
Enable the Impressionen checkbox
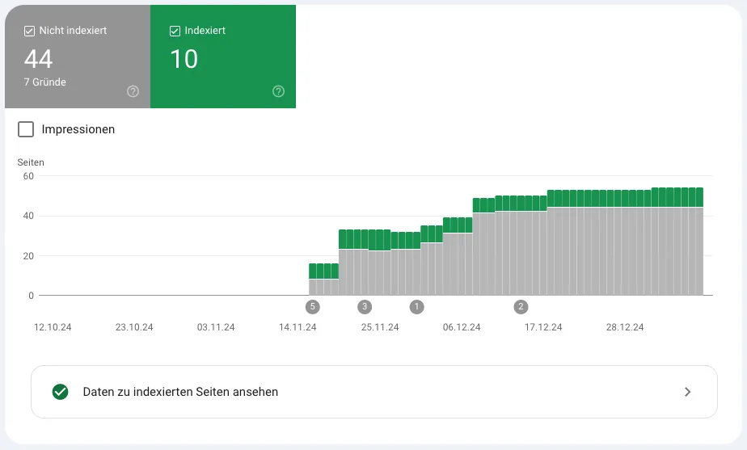(x=26, y=129)
